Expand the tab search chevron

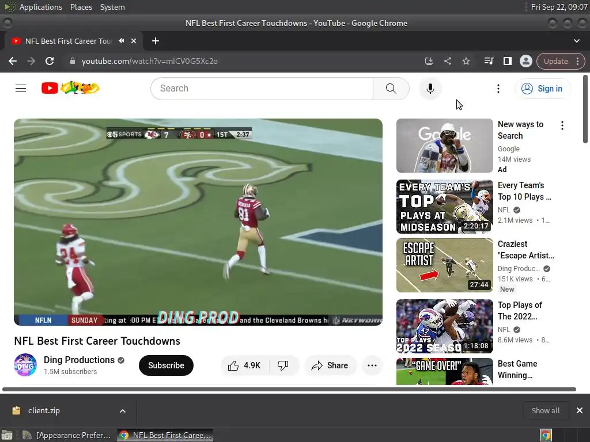pyautogui.click(x=576, y=41)
